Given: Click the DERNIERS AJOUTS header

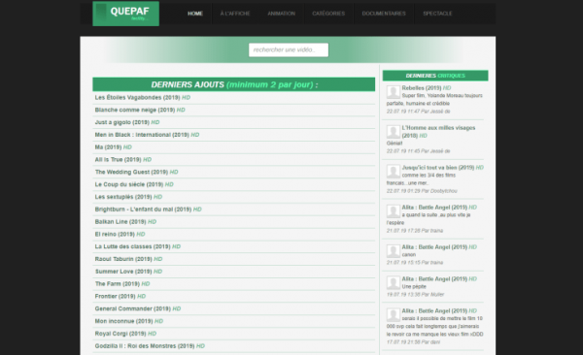Looking at the screenshot, I should pos(234,84).
